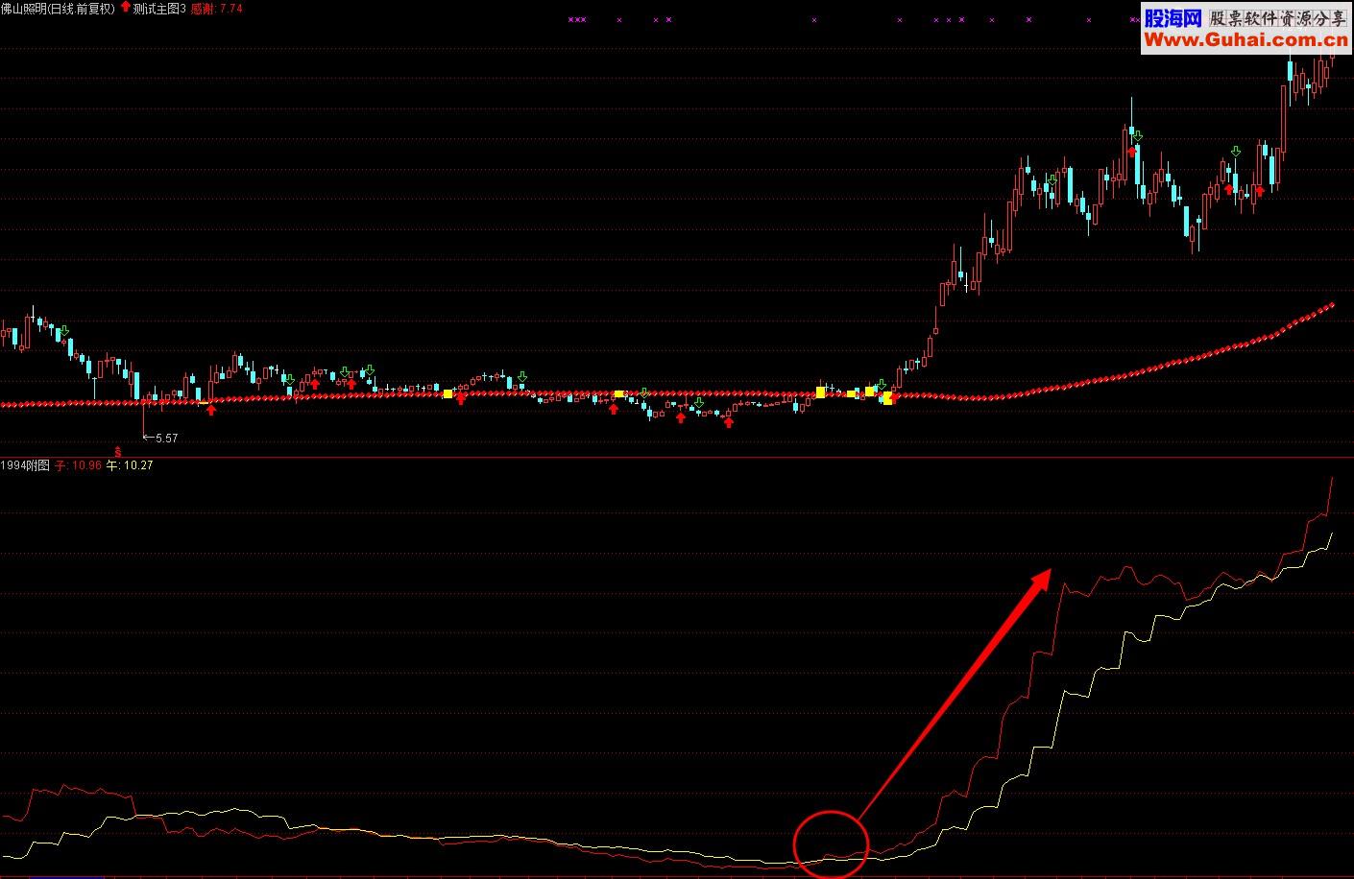The height and width of the screenshot is (879, 1354).
Task: Click the red arrow icon beside 测试主图3
Action: pos(125,7)
